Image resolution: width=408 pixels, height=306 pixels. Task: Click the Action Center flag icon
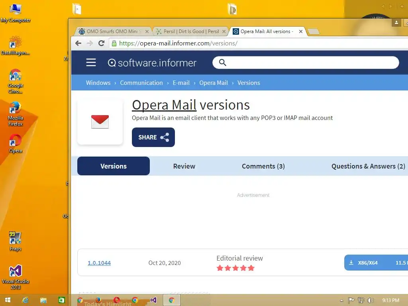(x=351, y=300)
